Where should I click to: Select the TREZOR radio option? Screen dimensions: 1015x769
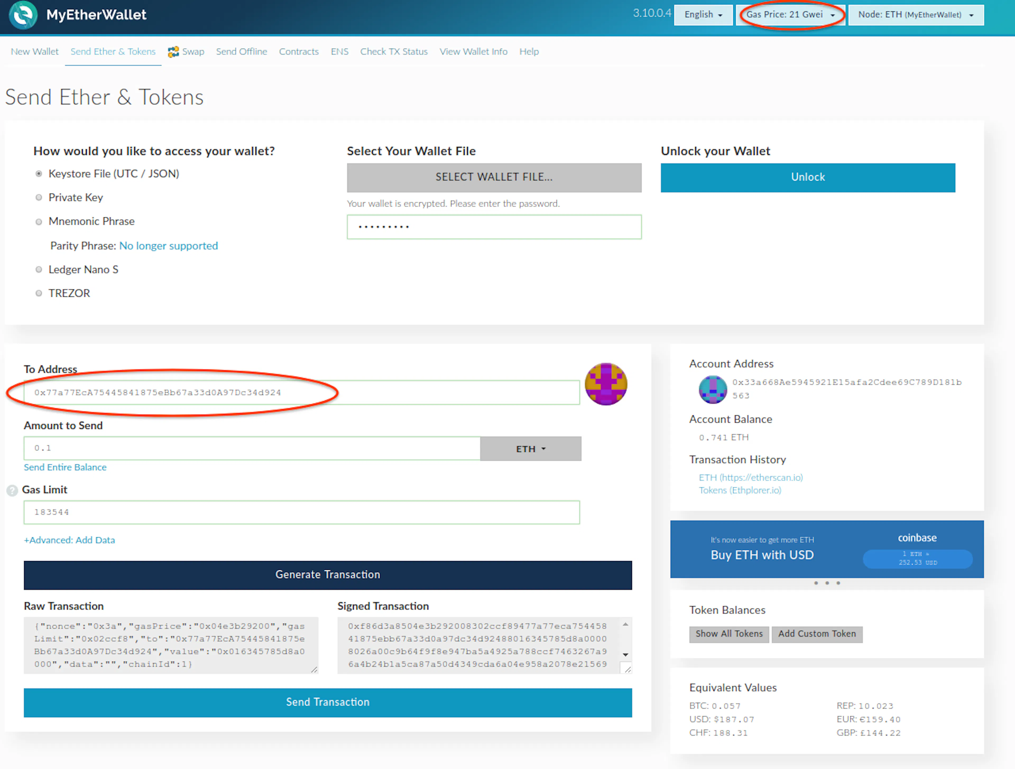pos(39,293)
